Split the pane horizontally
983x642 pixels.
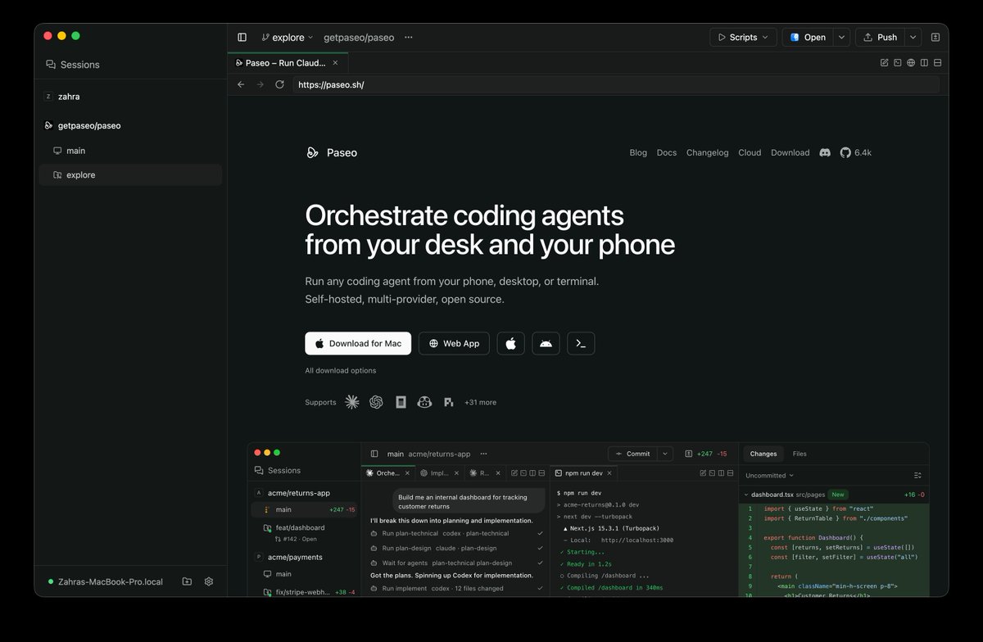pos(937,62)
